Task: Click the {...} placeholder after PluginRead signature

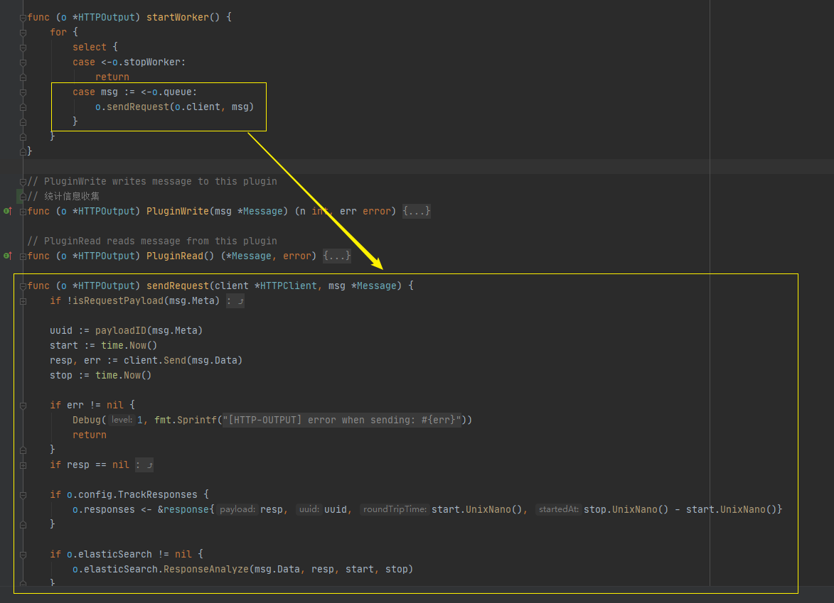Action: point(337,256)
